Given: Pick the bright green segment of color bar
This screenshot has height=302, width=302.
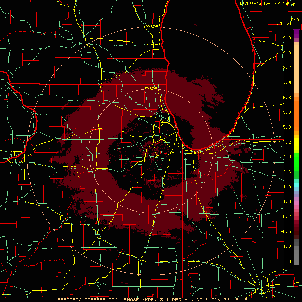Looking at the screenshot, I should tap(296, 162).
